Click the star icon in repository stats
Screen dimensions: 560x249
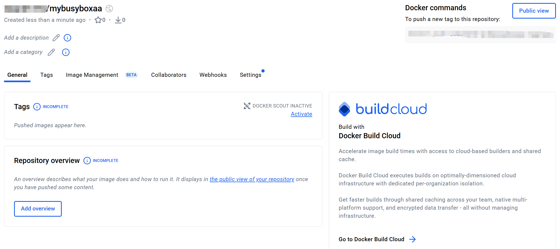(x=98, y=20)
